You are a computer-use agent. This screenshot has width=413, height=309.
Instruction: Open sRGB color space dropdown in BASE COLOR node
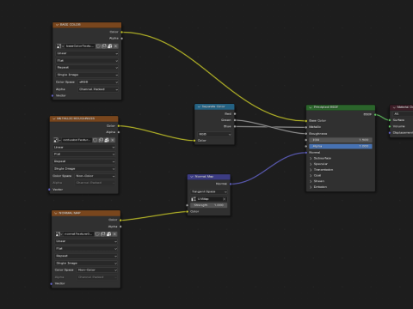[x=98, y=82]
